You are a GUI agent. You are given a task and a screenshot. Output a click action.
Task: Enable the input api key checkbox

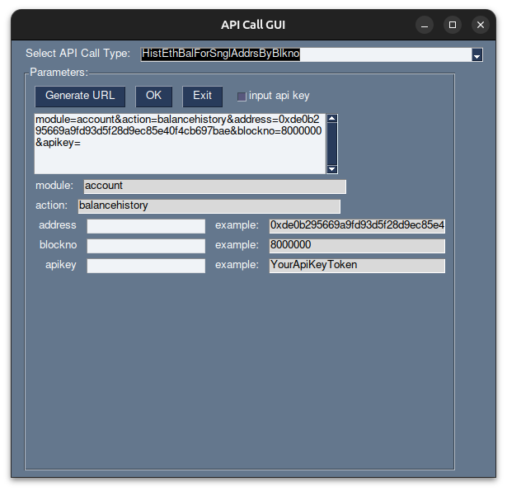[x=242, y=97]
